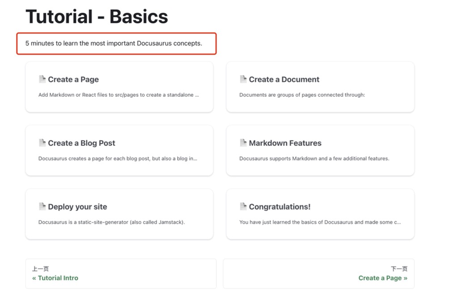Click the Tutorial - Basics heading
This screenshot has height=308, width=449.
point(97,17)
